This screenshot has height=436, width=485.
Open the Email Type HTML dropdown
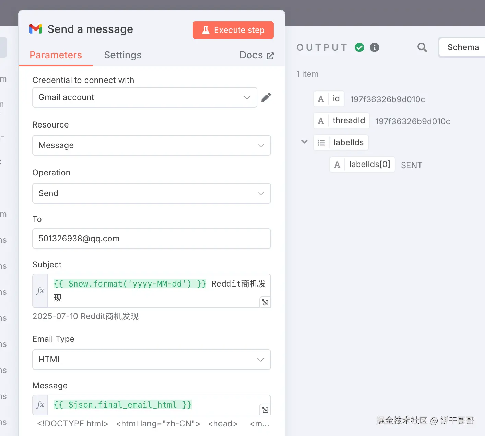[x=152, y=360]
